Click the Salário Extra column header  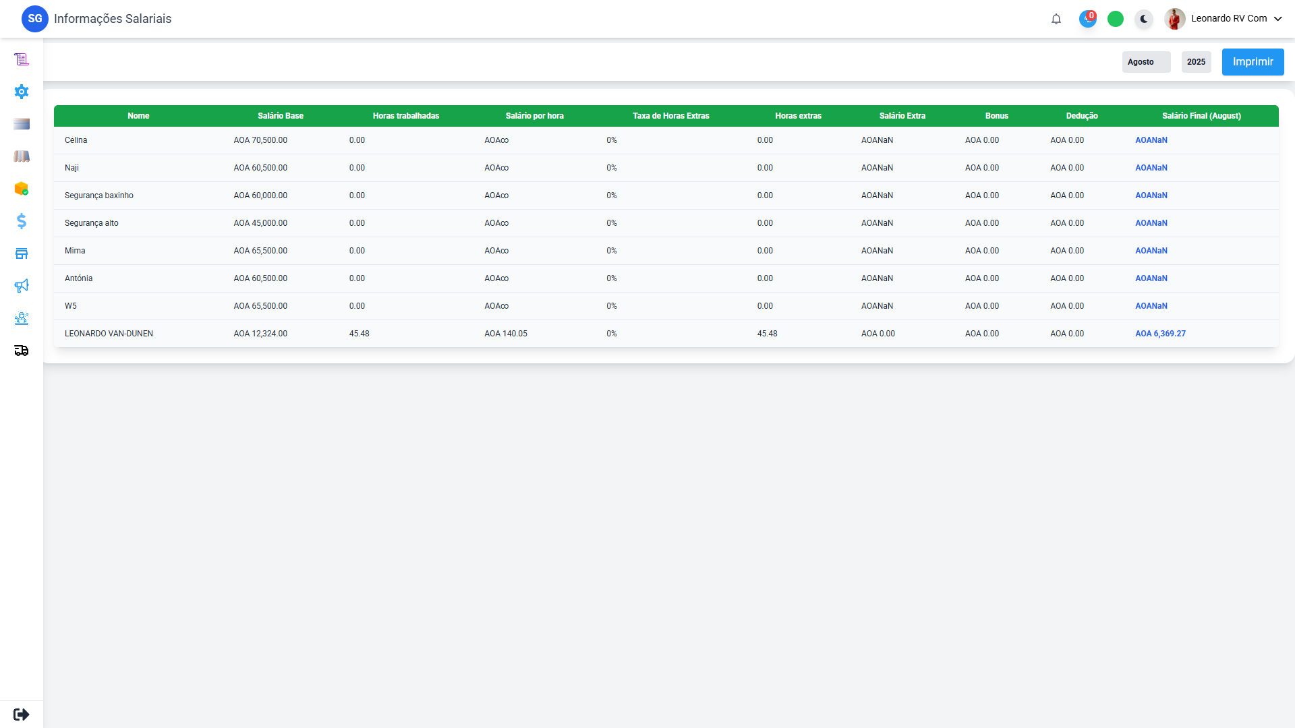(902, 116)
